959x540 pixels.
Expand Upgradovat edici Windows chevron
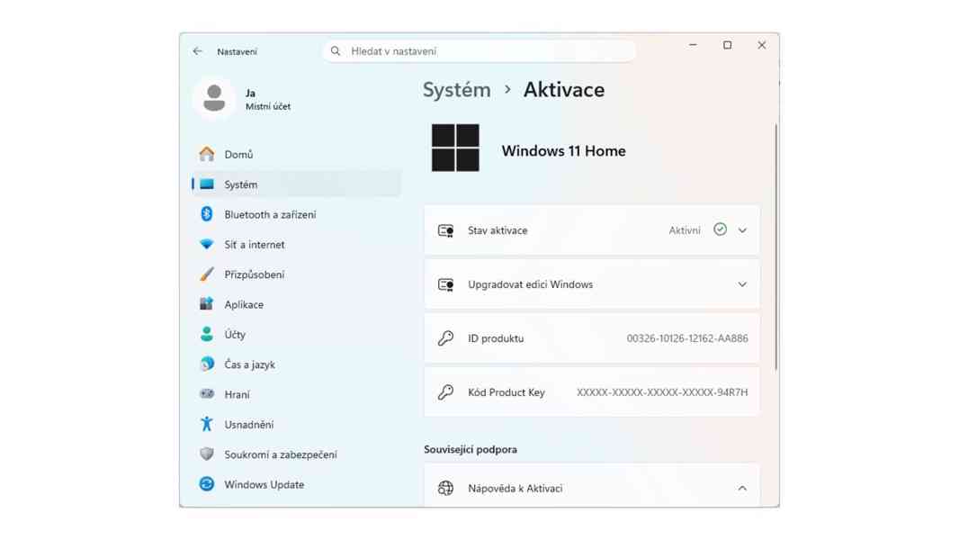[742, 284]
